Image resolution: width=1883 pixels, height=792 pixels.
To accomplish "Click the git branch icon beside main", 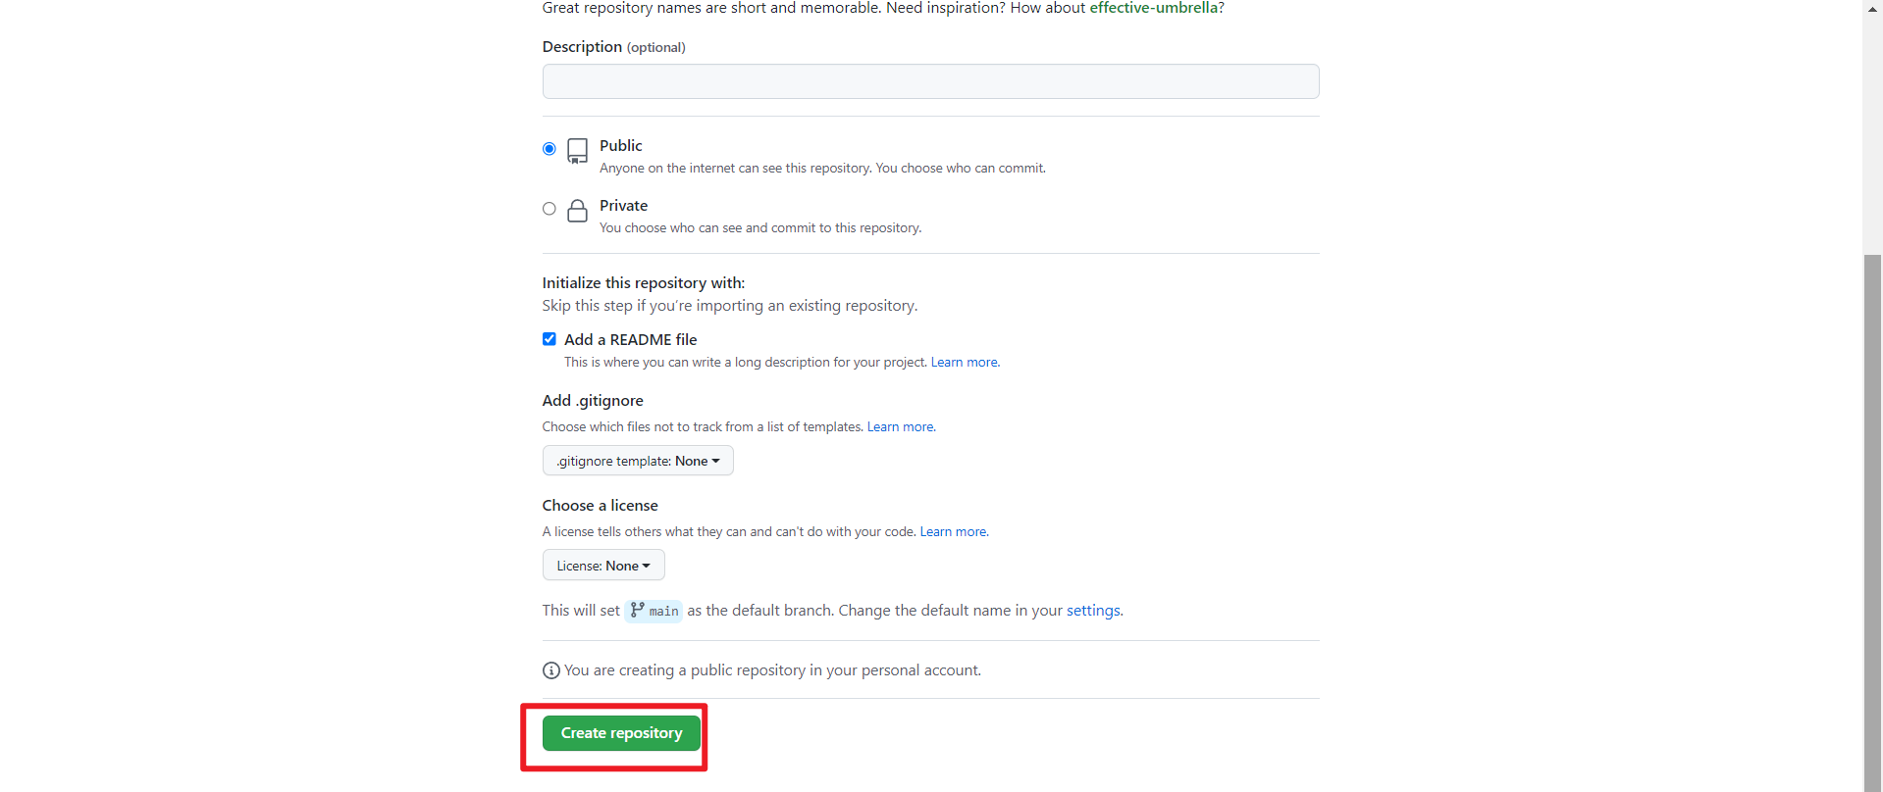I will tap(638, 610).
